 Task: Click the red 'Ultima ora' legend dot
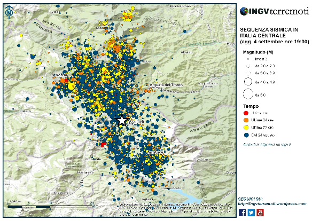tap(246, 113)
